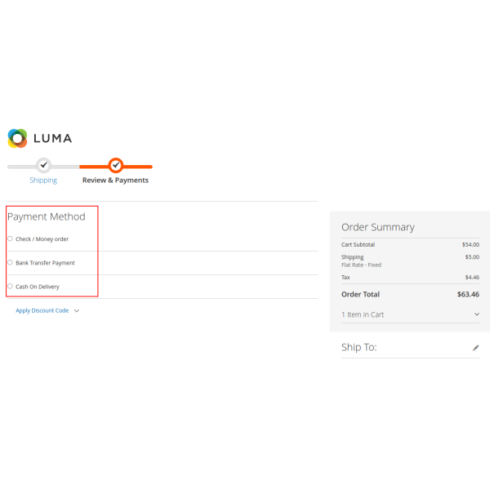The image size is (490, 490).
Task: Click the Shipping step checkmark circle
Action: [x=44, y=165]
